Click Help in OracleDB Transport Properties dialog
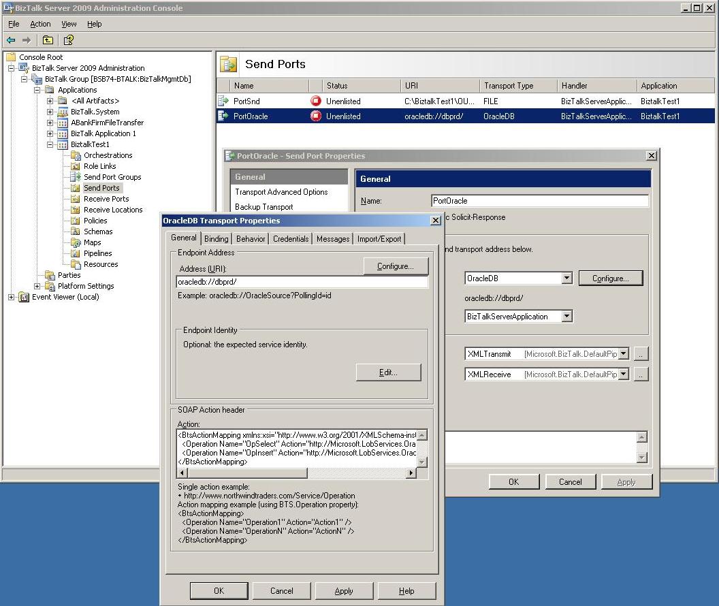Image resolution: width=719 pixels, height=606 pixels. click(x=406, y=591)
